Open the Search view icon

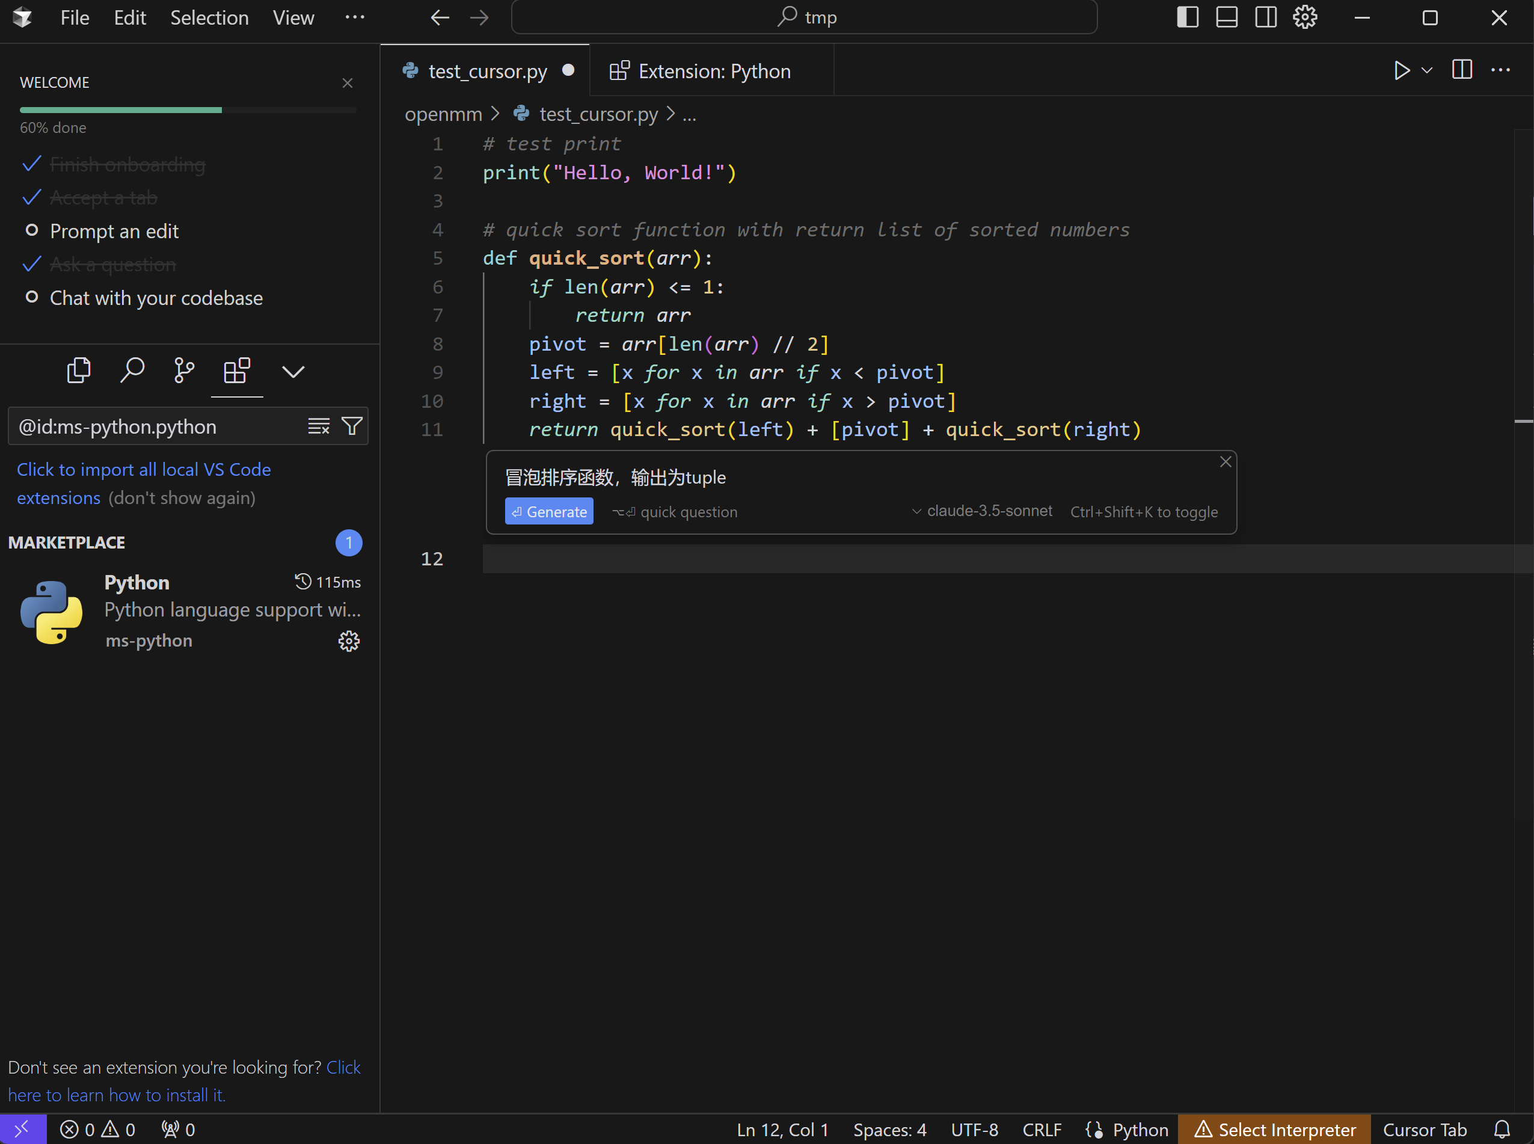[x=132, y=371]
